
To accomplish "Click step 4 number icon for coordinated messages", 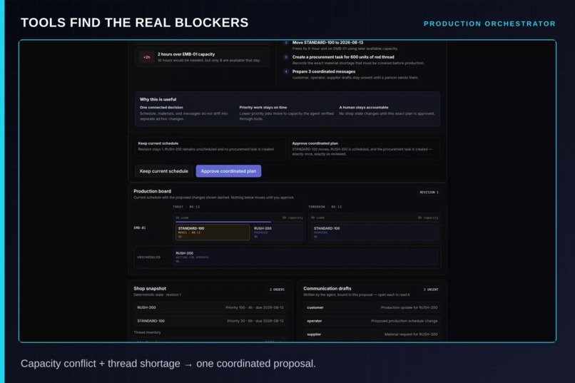I will (x=286, y=71).
